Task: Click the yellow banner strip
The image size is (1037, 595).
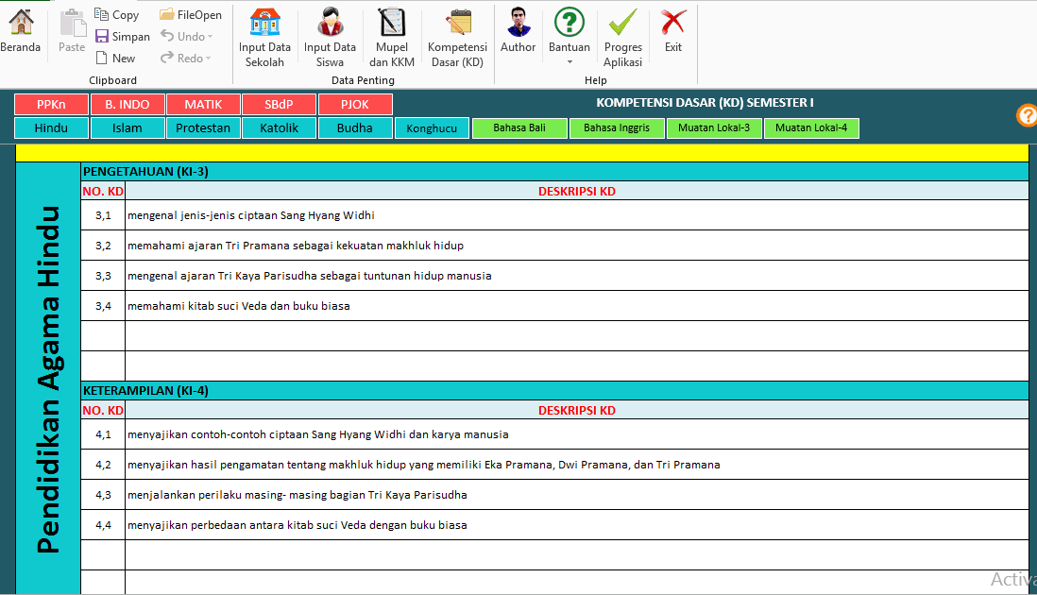Action: [x=522, y=153]
